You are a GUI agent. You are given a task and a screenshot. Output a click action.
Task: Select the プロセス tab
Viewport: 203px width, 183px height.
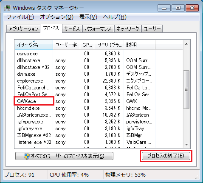tap(51, 28)
